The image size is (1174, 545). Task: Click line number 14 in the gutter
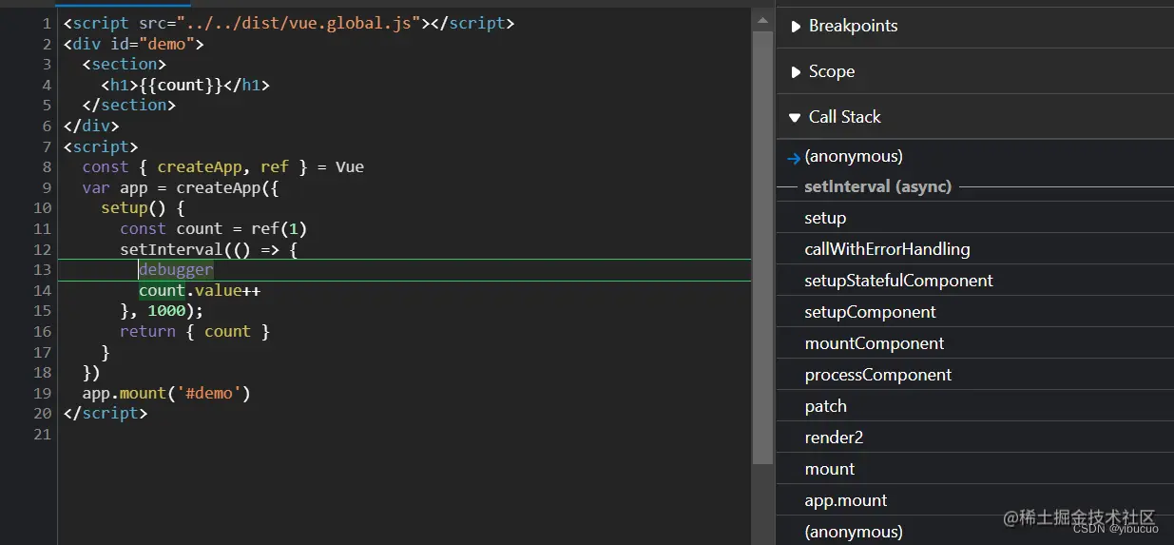42,290
